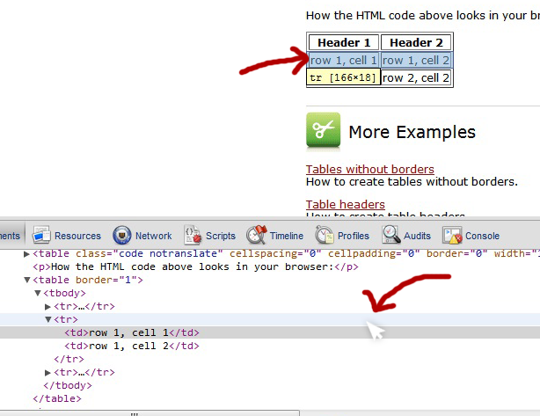Viewport: 540px width, 416px height.
Task: Click the More Examples heading
Action: point(412,132)
